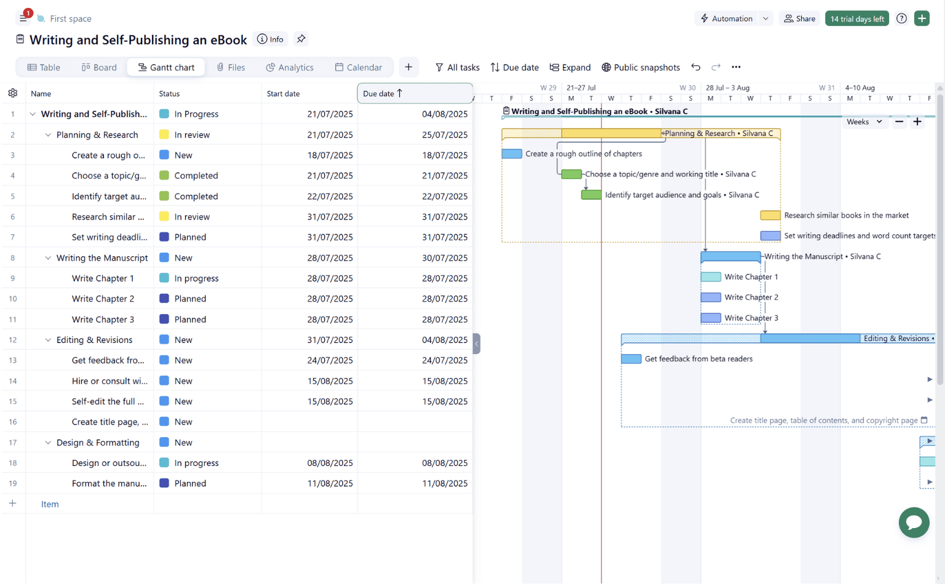Open the workspace sidebar via the hamburger icon

click(x=23, y=17)
